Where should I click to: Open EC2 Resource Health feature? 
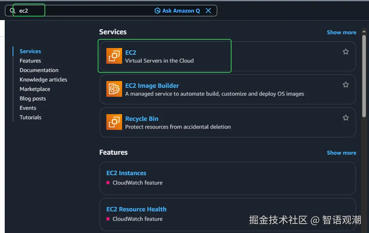point(136,209)
